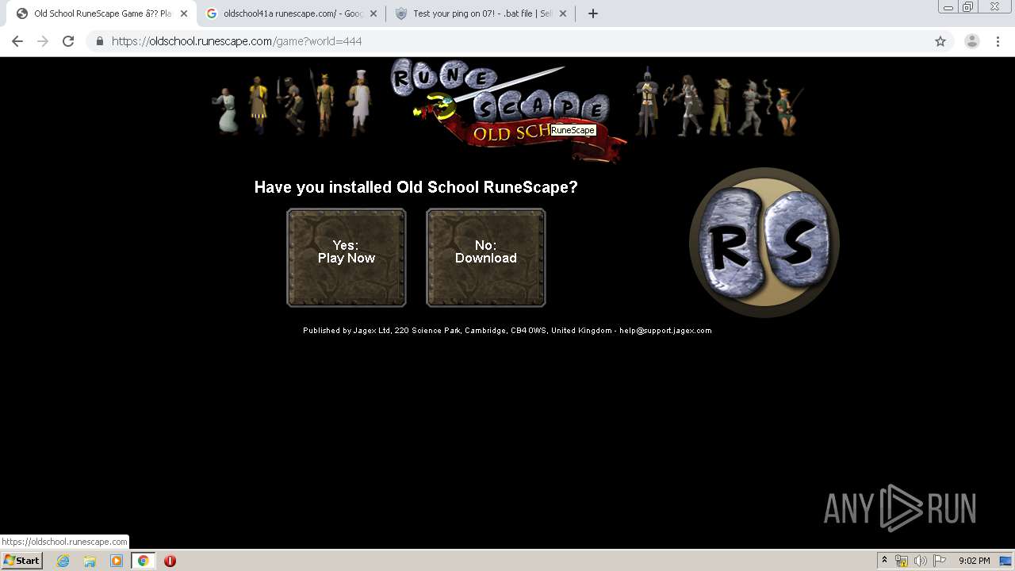
Task: Click the armored knight character in the banner
Action: point(647,102)
